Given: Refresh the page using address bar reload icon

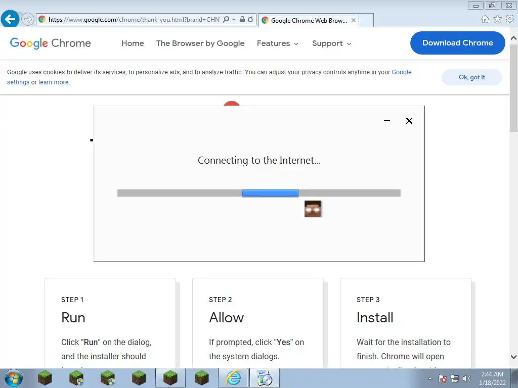Looking at the screenshot, I should click(251, 20).
